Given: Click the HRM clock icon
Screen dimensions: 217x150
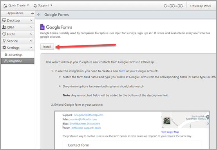Looking at the screenshot, I should click(4, 34).
